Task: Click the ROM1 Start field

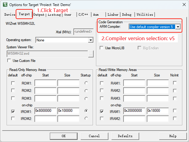Action: pyautogui.click(x=46, y=83)
